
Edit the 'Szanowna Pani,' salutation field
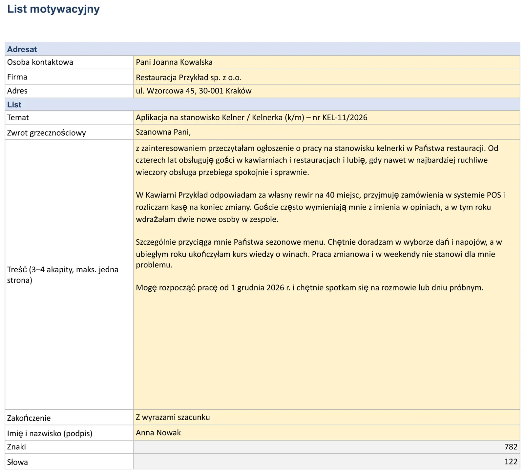(327, 132)
